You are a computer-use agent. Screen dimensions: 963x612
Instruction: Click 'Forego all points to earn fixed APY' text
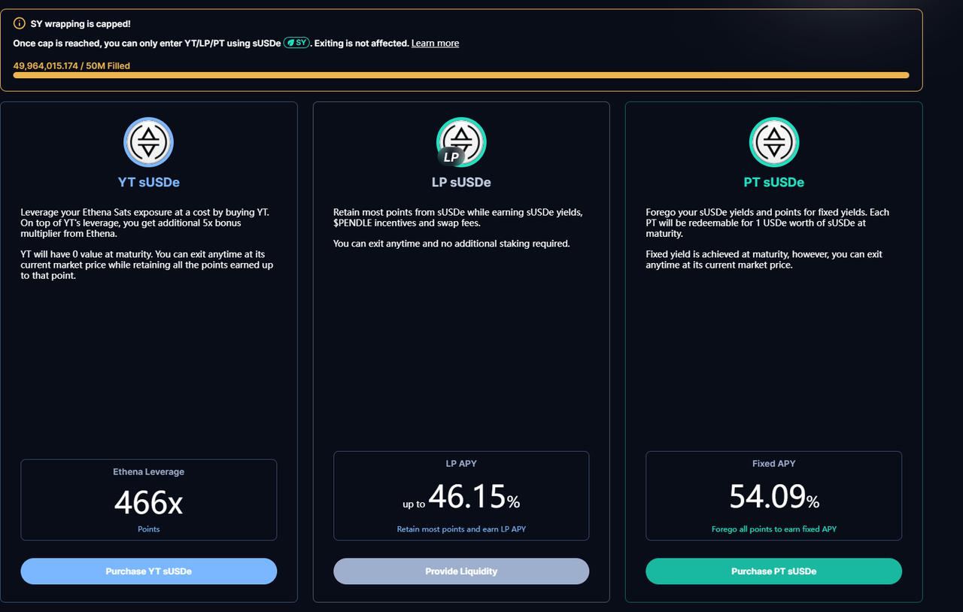point(773,529)
